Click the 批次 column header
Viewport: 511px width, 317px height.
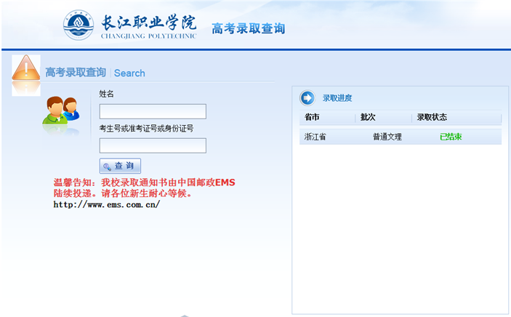pos(368,117)
